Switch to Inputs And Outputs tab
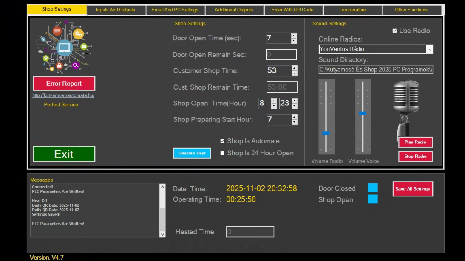Screen dimensions: 465x261 pyautogui.click(x=115, y=10)
